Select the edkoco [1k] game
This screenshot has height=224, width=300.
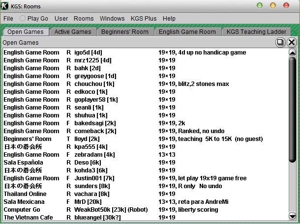point(146,92)
